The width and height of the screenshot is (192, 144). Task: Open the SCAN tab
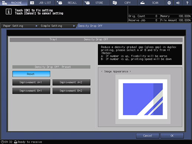tap(152, 3)
